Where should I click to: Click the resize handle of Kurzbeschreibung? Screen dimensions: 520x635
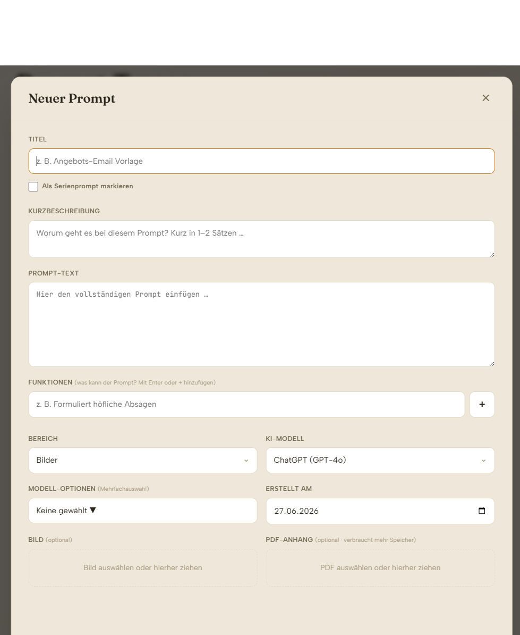(x=492, y=255)
